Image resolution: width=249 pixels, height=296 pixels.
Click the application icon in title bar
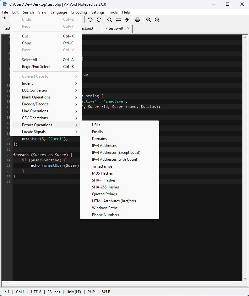(x=5, y=4)
